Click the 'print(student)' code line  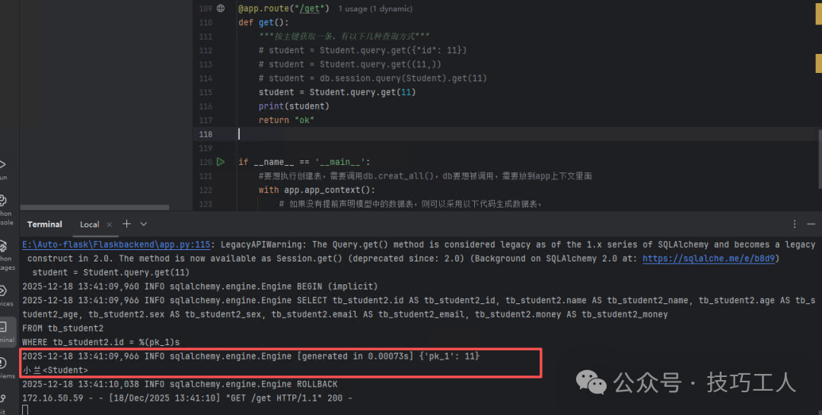click(x=294, y=106)
